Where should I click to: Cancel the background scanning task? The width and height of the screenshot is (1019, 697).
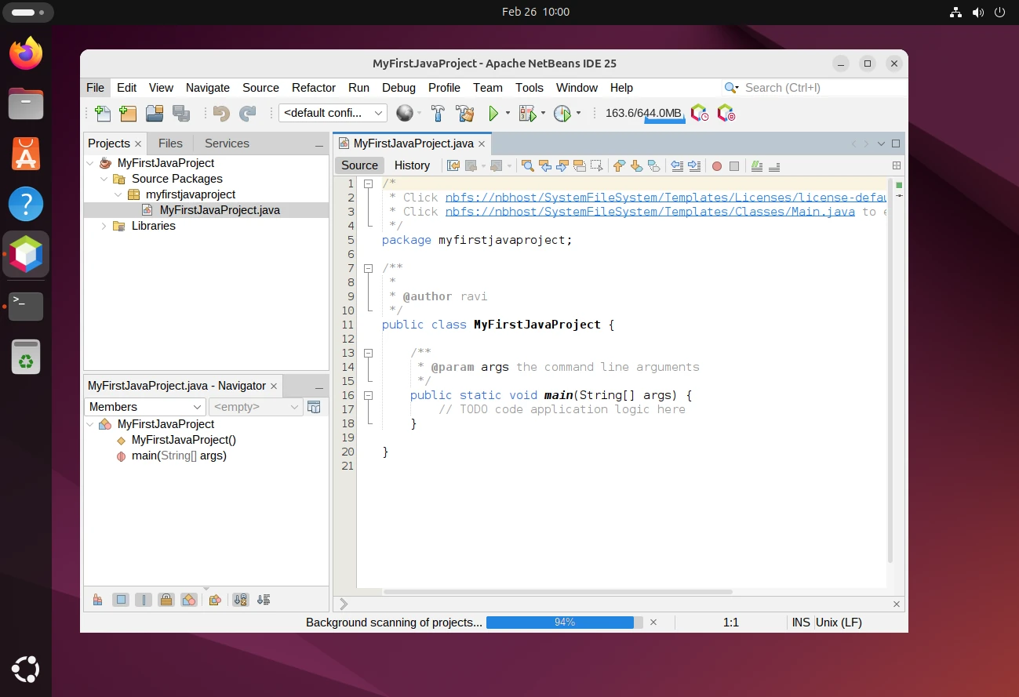(653, 623)
